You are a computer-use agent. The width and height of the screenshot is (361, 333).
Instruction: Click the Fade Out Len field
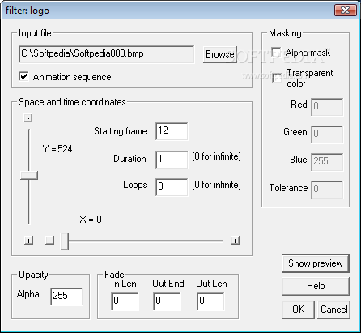(210, 301)
